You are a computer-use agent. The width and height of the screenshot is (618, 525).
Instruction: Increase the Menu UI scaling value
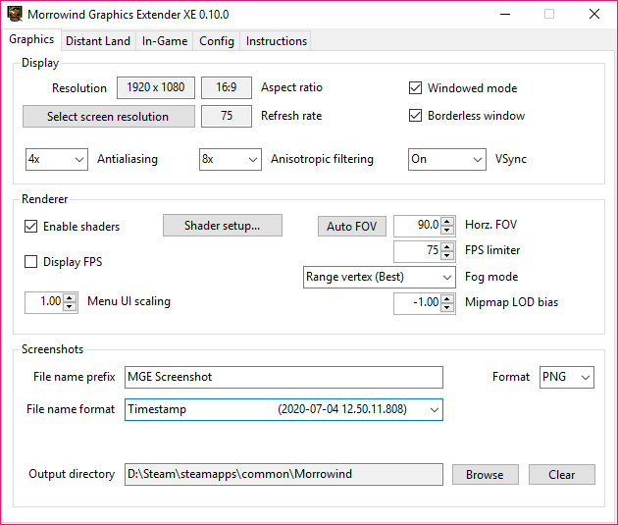(x=70, y=298)
